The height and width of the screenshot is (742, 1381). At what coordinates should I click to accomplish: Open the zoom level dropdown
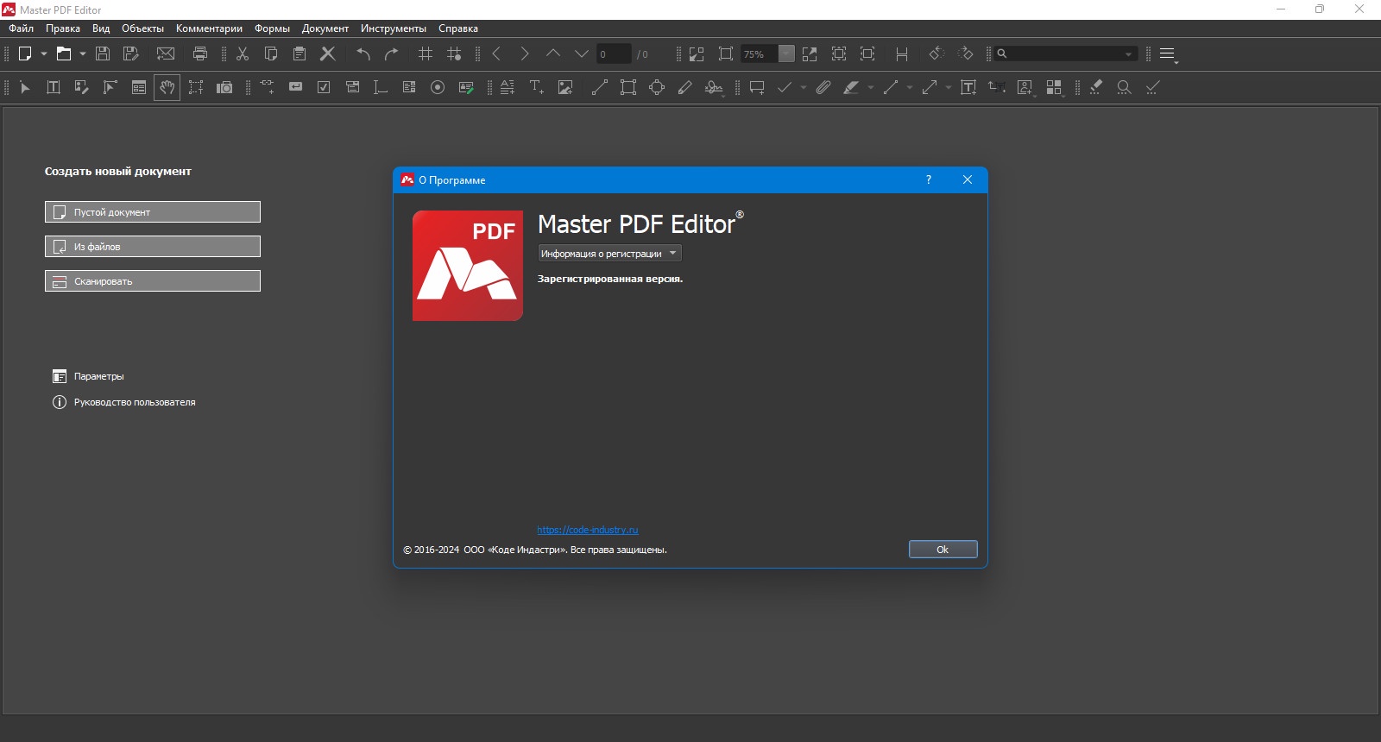click(x=786, y=53)
